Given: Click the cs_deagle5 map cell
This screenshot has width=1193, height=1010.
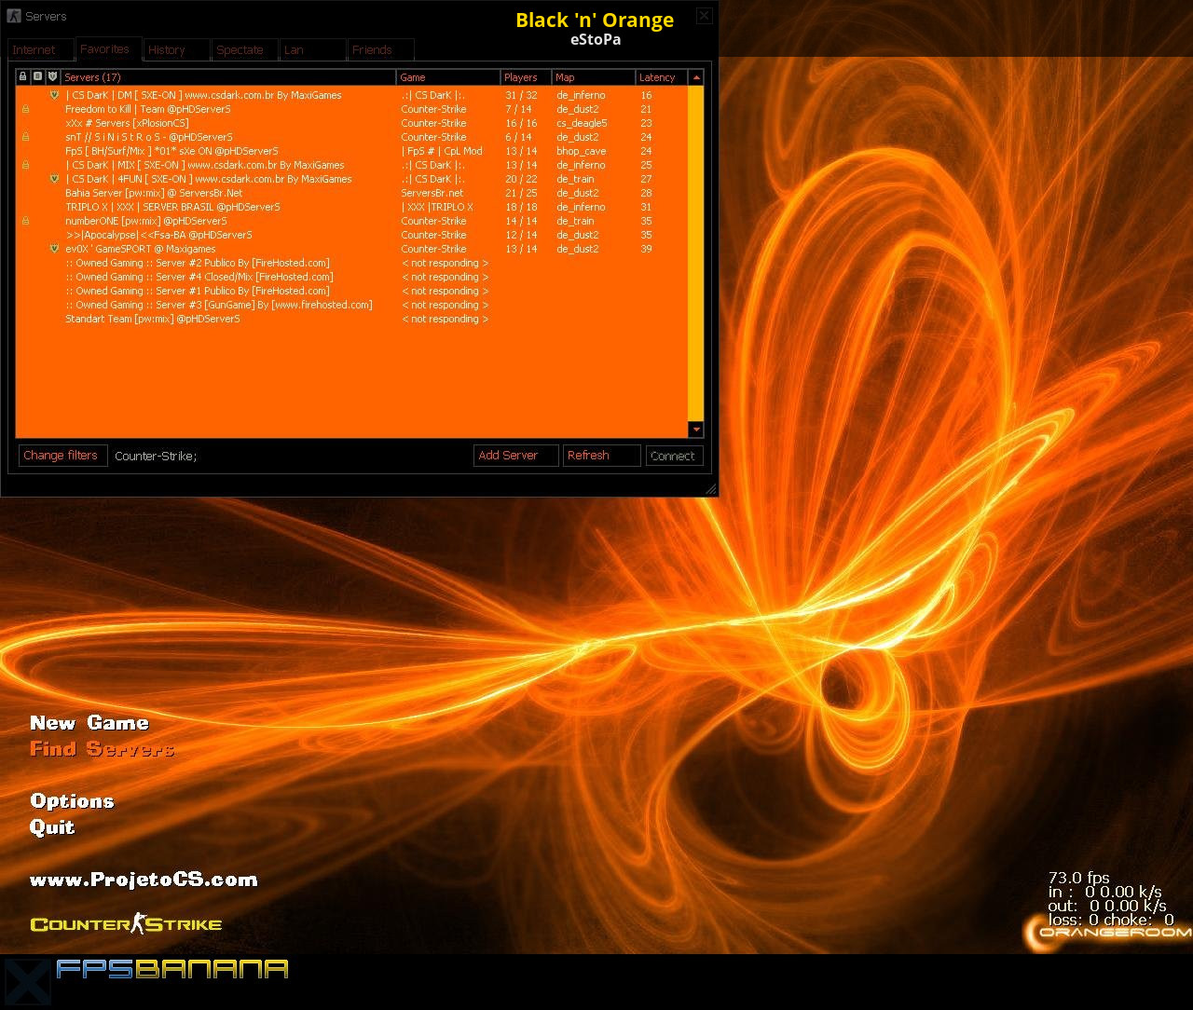Looking at the screenshot, I should pyautogui.click(x=582, y=123).
